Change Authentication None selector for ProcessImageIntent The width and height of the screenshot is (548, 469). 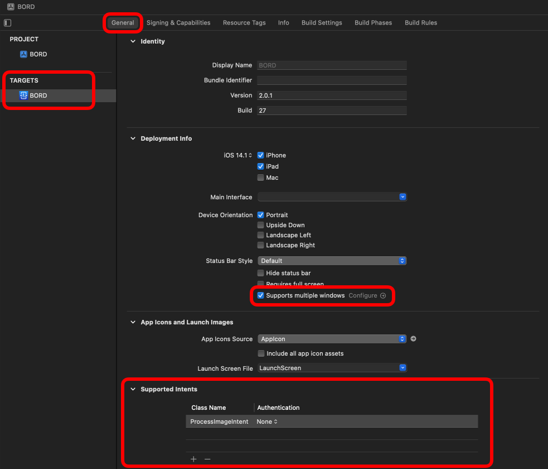[267, 422]
